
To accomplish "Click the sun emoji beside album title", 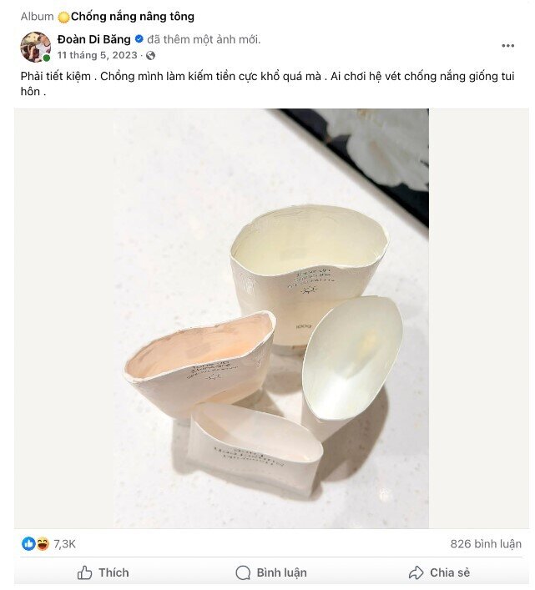I will pos(64,16).
